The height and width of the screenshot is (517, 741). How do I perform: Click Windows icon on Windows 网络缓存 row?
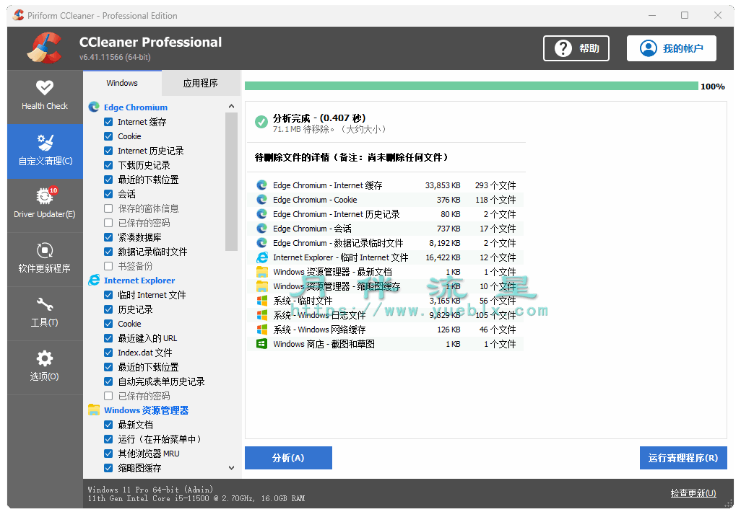coord(262,330)
